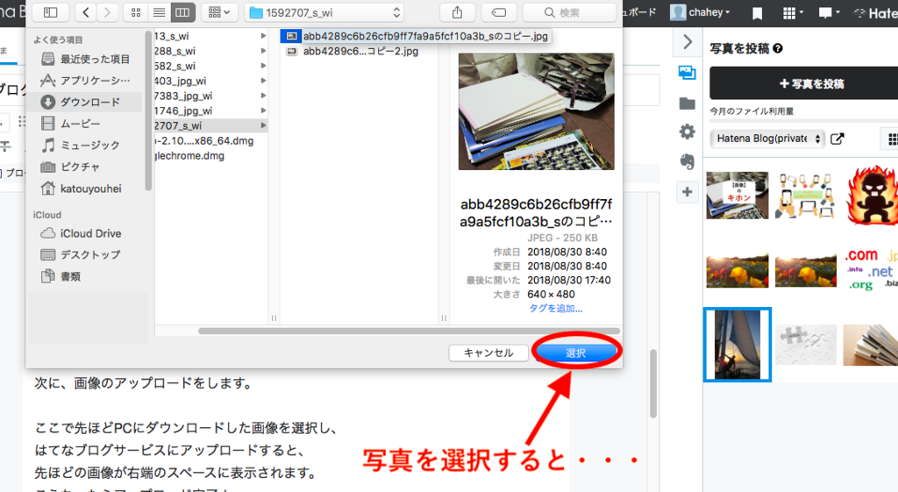Switch file dialog to list view
Screen dimensions: 898x492
(x=160, y=12)
